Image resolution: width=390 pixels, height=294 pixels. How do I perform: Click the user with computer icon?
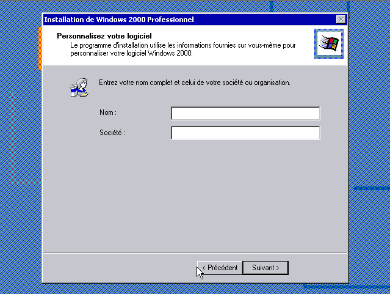tap(79, 87)
